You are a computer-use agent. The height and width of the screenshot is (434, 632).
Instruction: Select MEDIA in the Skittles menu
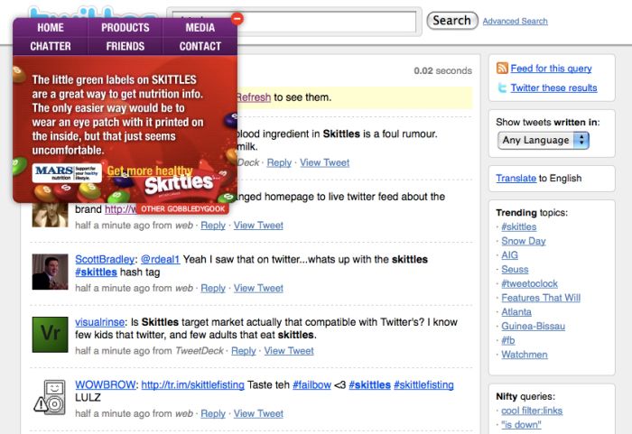pyautogui.click(x=200, y=28)
